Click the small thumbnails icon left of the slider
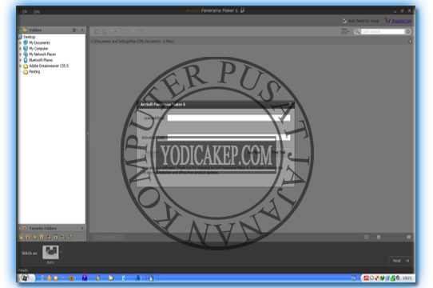Viewport: 433px width, 288px height. pos(366,237)
